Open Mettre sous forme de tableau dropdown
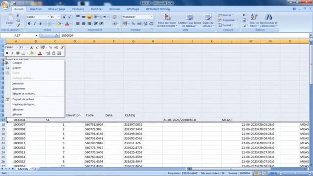This screenshot has height=176, width=313. [190, 21]
